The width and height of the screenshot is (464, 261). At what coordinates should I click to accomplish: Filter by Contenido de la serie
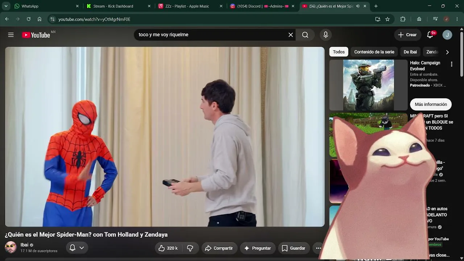[x=374, y=52]
